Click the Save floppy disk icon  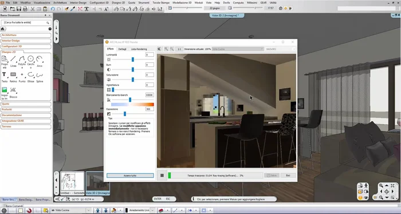coord(19,9)
